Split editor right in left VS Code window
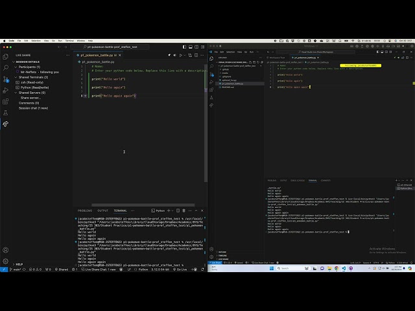415x311 pixels. click(x=196, y=55)
